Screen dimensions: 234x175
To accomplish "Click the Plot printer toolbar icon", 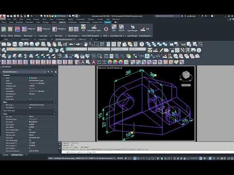I will click(21, 44).
